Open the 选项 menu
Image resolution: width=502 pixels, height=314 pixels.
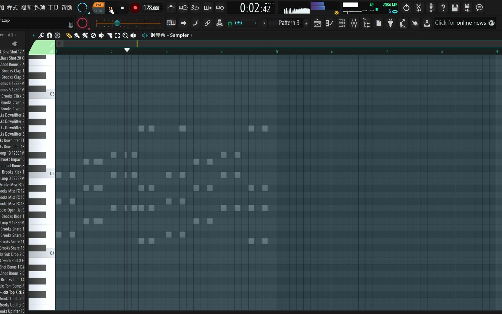(40, 8)
